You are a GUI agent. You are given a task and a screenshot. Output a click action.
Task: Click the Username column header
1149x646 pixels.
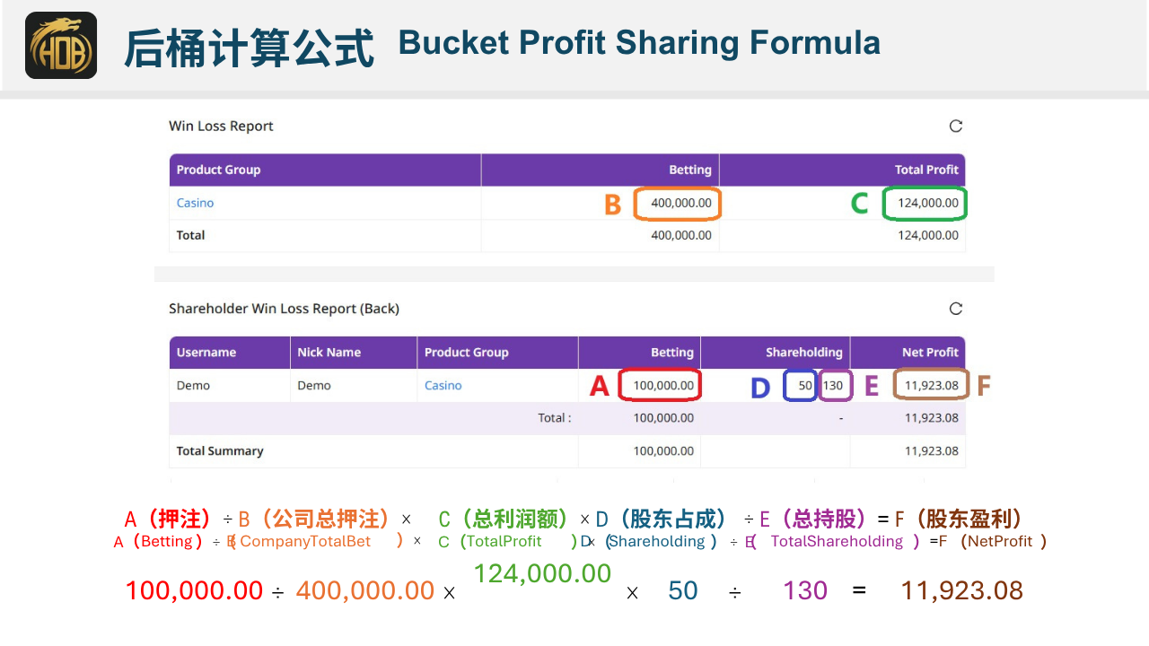tap(206, 353)
